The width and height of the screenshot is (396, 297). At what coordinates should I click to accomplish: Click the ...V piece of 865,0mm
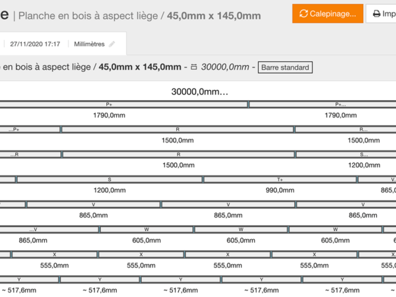click(30, 230)
